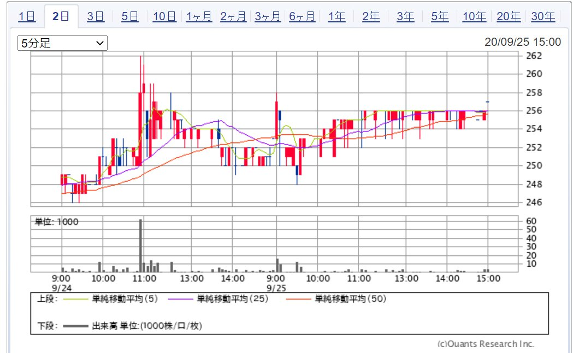Switch to the 1日 chart period
Viewport: 573px width, 353px height.
(x=27, y=16)
